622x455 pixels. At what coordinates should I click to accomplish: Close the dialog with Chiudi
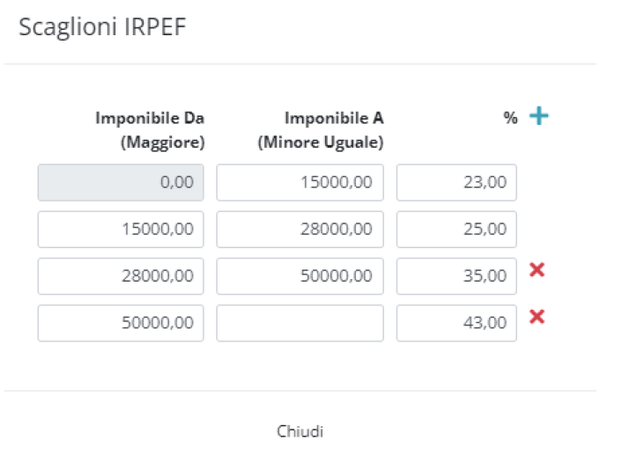point(300,431)
